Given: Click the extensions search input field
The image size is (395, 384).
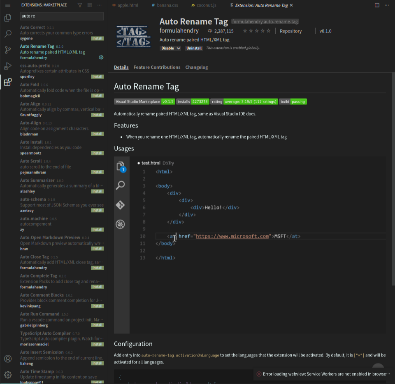Looking at the screenshot, I should (62, 16).
